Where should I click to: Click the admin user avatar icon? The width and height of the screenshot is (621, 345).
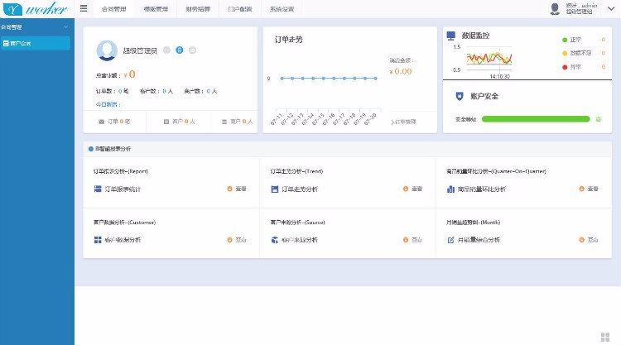click(x=555, y=9)
